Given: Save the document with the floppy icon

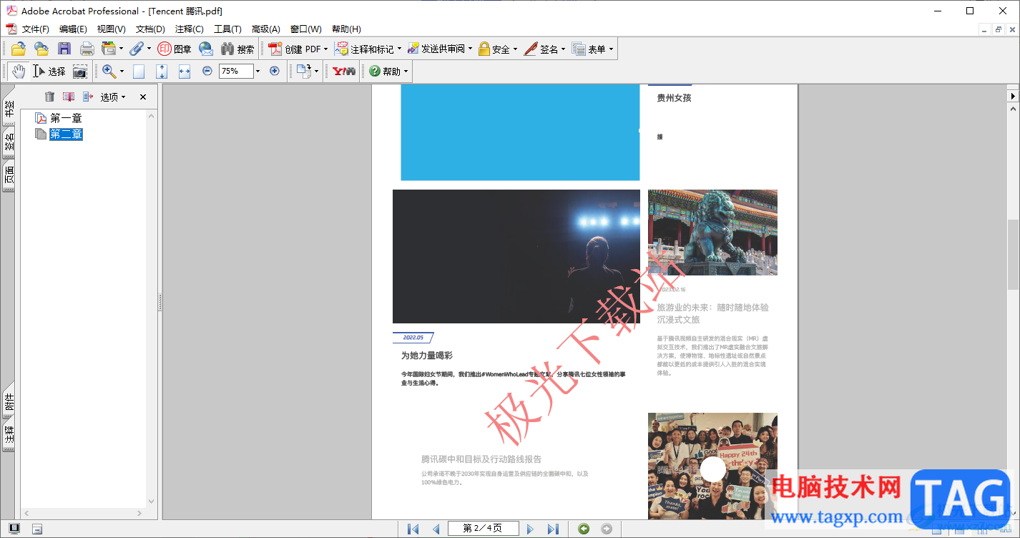Looking at the screenshot, I should pyautogui.click(x=64, y=49).
